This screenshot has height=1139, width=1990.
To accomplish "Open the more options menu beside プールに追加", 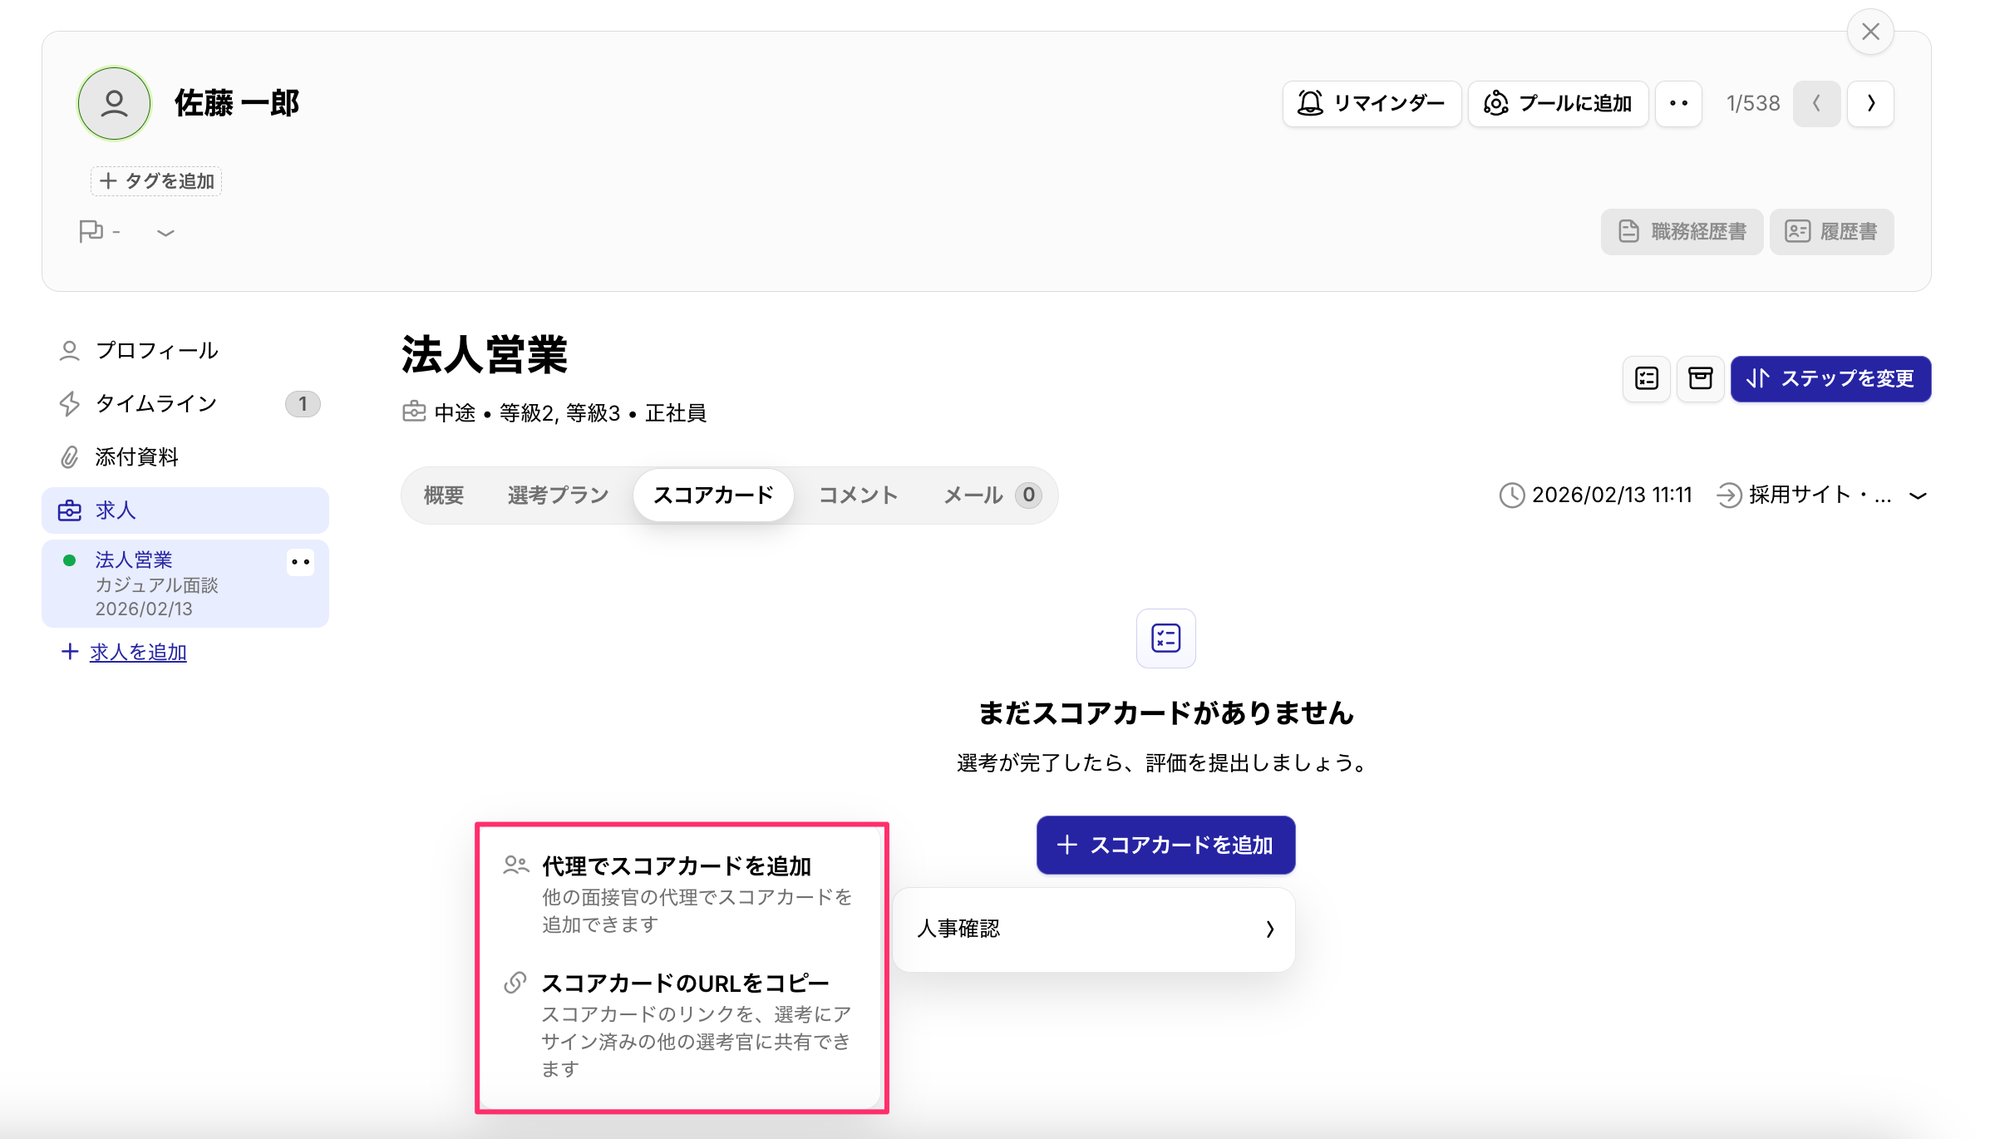I will click(1678, 103).
